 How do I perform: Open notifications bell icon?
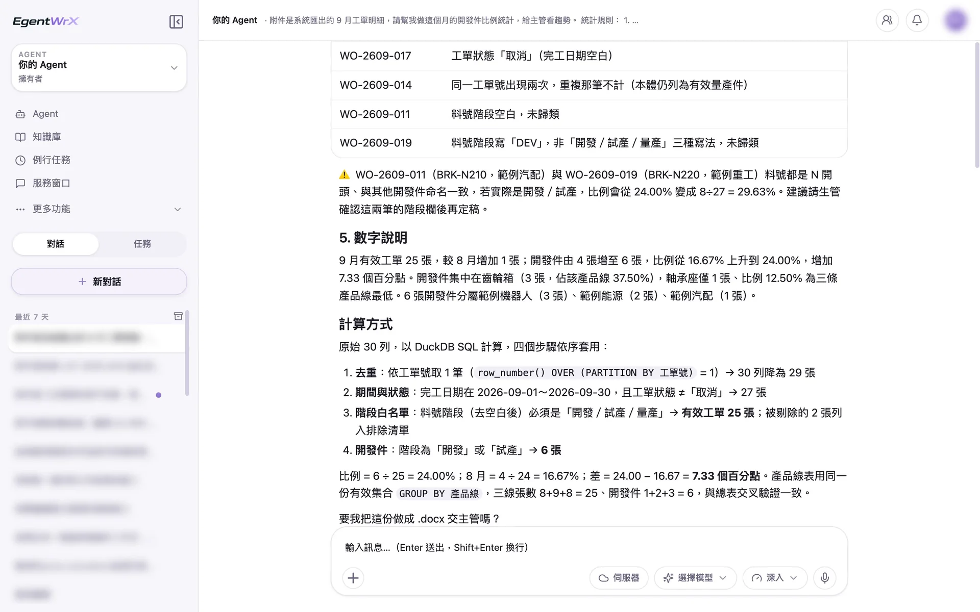(x=917, y=20)
